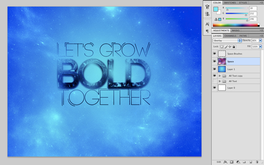Click the Opacity field showing 80%
Image resolution: width=264 pixels, height=165 pixels.
pos(255,40)
